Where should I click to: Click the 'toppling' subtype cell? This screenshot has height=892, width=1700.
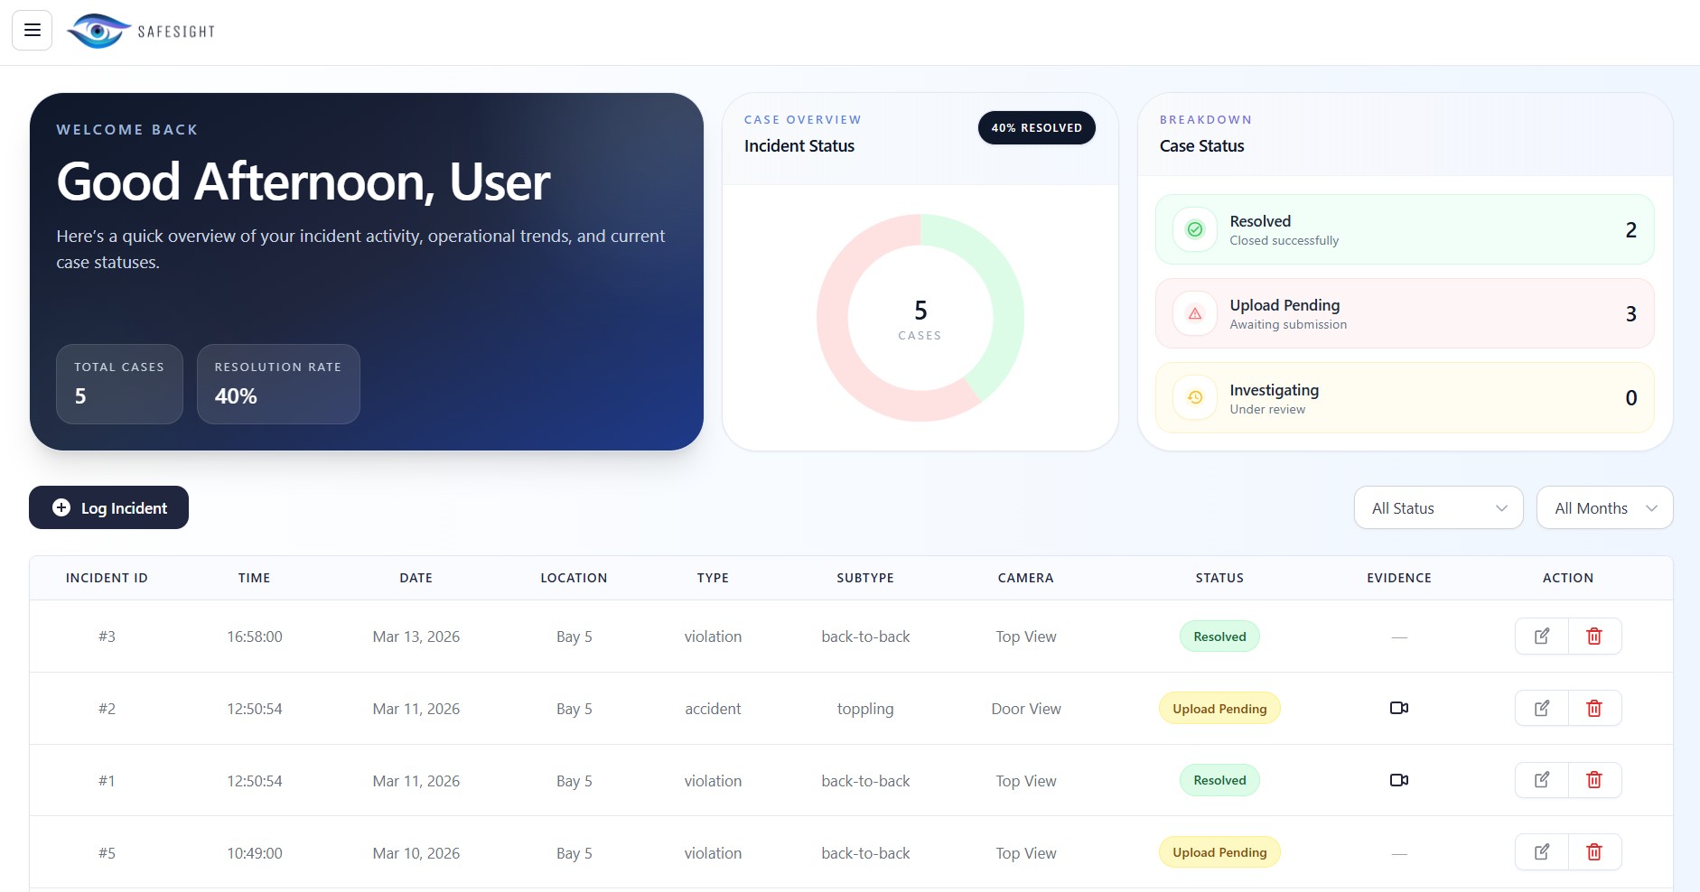pyautogui.click(x=865, y=709)
